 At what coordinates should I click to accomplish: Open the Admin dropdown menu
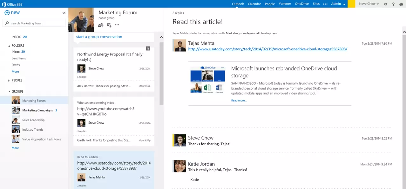(x=338, y=4)
